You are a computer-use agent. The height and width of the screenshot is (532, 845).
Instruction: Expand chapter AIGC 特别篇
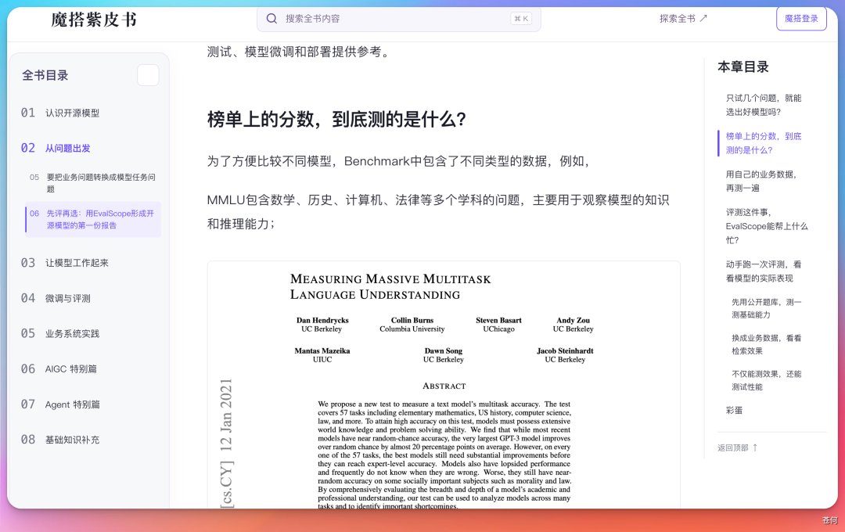click(x=59, y=368)
